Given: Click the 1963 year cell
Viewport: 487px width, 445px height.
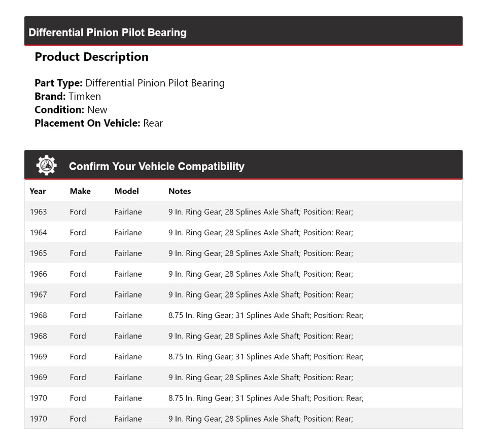Looking at the screenshot, I should pos(38,212).
